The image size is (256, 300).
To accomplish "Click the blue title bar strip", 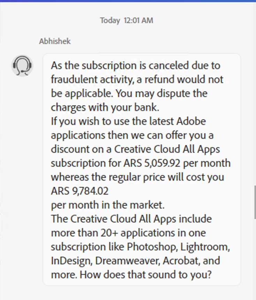I will [x=128, y=1].
